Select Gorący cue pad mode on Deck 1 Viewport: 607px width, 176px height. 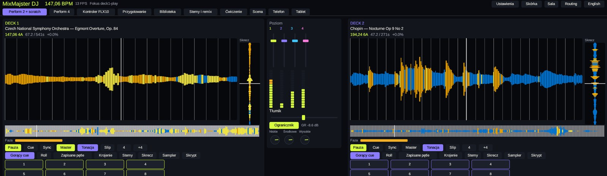19,156
